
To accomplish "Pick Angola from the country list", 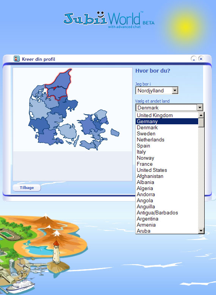I will 167,201.
